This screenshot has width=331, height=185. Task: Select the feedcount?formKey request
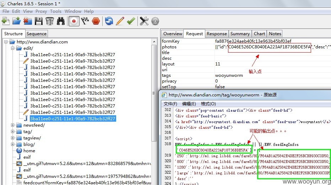pyautogui.click(x=87, y=183)
